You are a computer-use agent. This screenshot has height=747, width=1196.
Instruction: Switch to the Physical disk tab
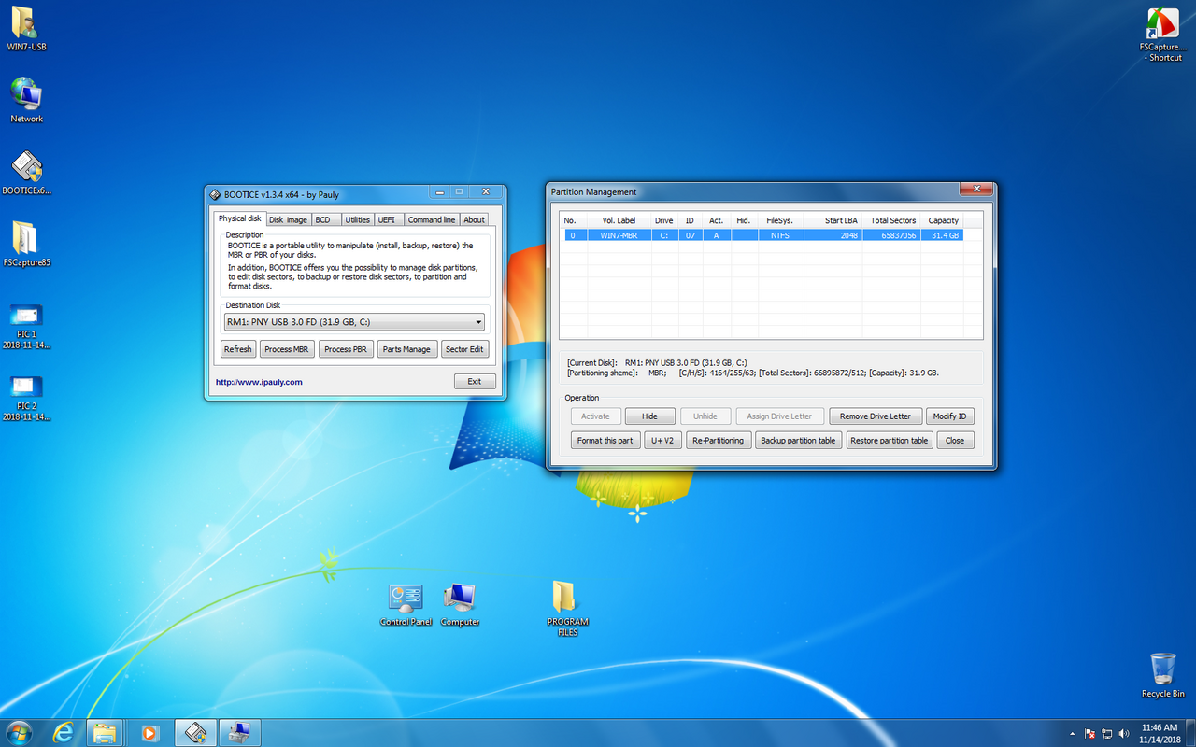240,218
